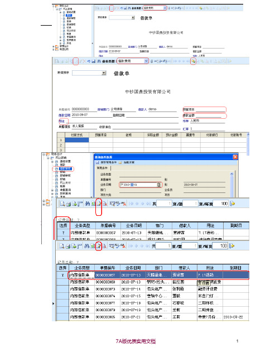This screenshot has width=280, height=362.
Task: Click the filter icon in the bottom list toolbar
Action: tap(112, 246)
